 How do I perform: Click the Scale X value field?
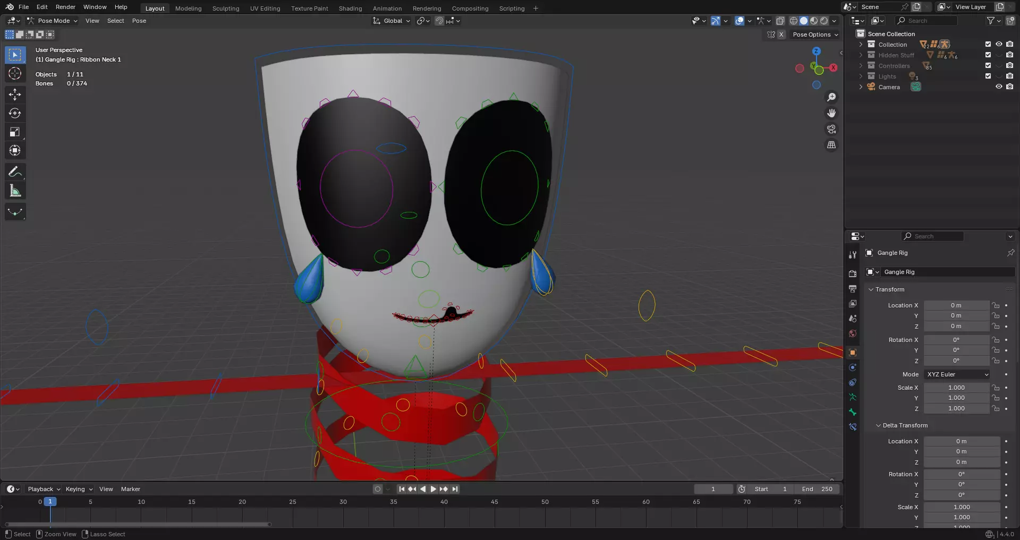click(956, 388)
